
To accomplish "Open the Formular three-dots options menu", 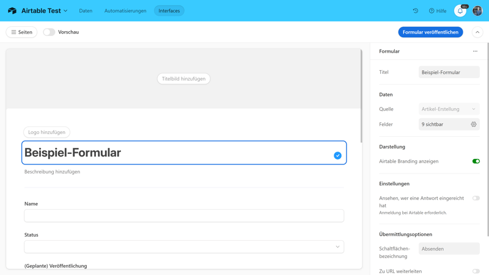I will point(475,51).
